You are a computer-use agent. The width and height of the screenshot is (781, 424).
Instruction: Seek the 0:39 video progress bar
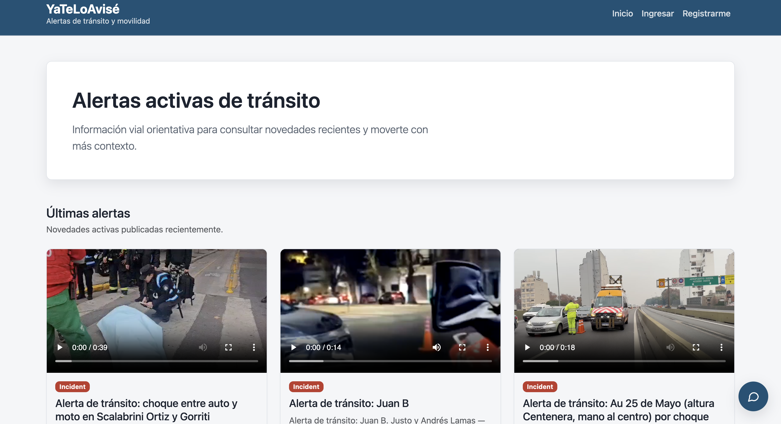[156, 361]
